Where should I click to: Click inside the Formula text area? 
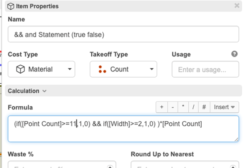click(124, 129)
